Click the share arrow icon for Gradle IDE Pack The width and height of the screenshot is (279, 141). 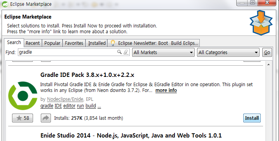tap(46, 118)
